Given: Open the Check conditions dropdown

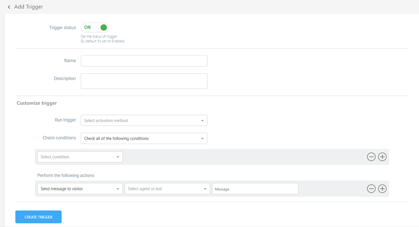Looking at the screenshot, I should tap(144, 138).
